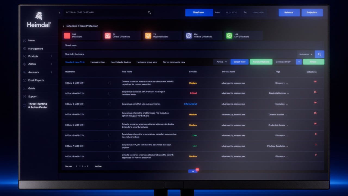Click the Accounts people icon
348x196 pixels.
tap(24, 72)
